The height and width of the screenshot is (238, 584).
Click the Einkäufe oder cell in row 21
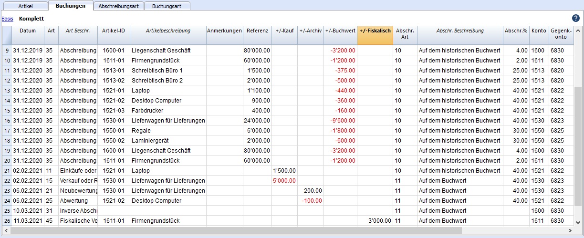[x=78, y=170]
